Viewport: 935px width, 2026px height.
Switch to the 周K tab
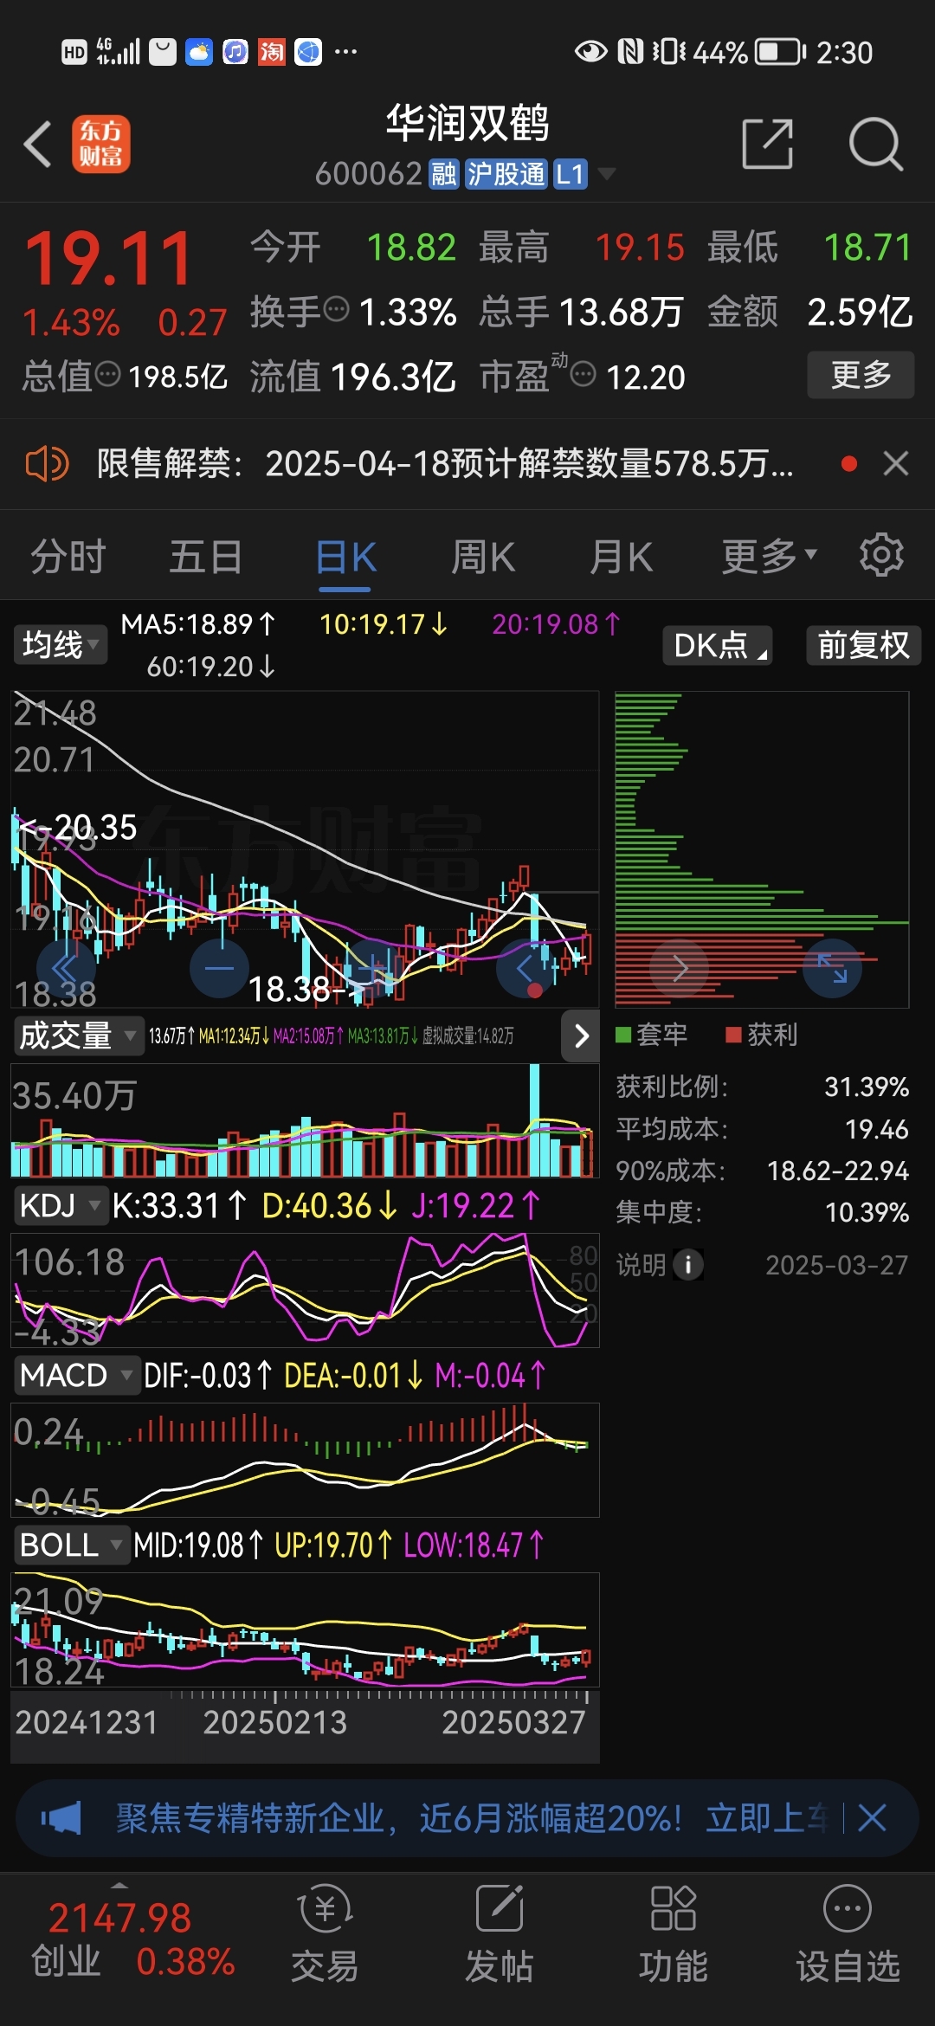[483, 557]
